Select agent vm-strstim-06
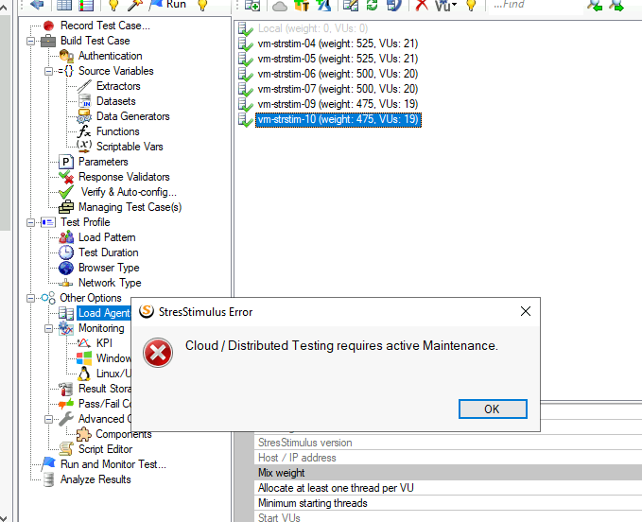The width and height of the screenshot is (642, 522). [338, 74]
